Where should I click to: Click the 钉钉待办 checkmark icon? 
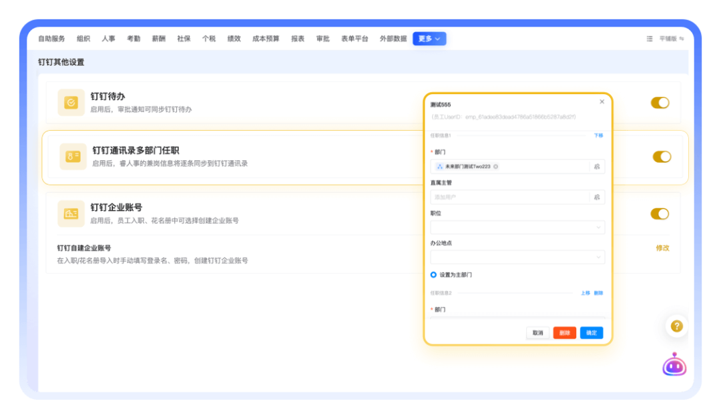click(71, 103)
